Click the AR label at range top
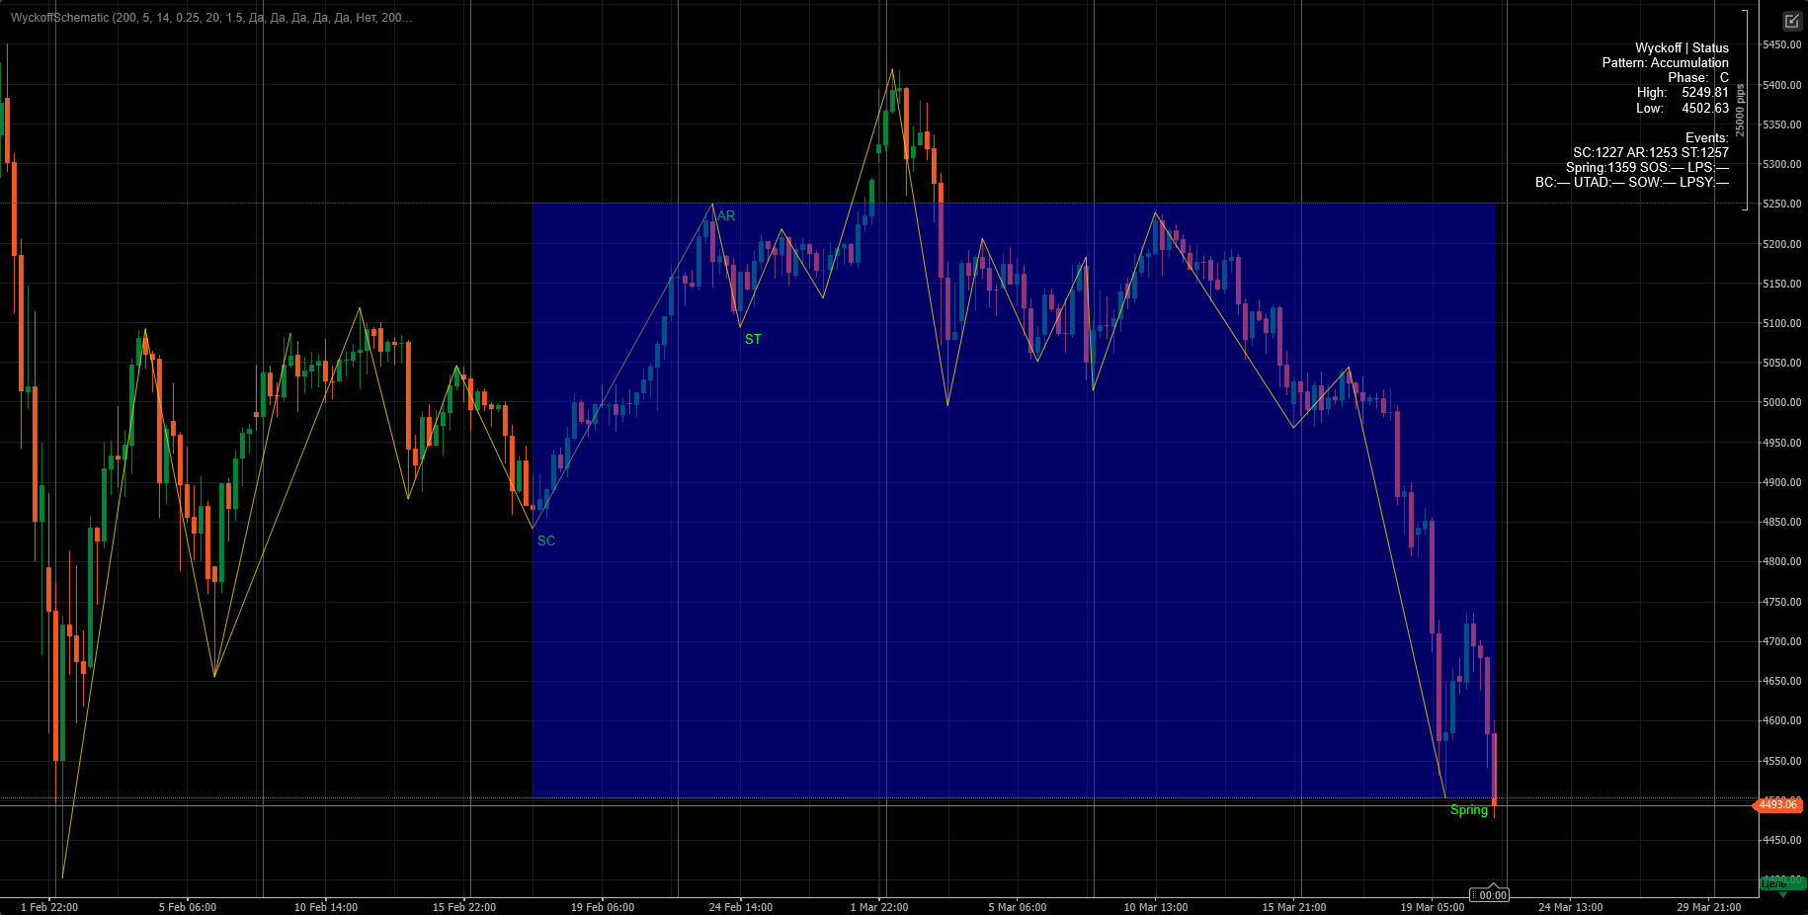Screen dimensions: 1808x915 tap(726, 215)
